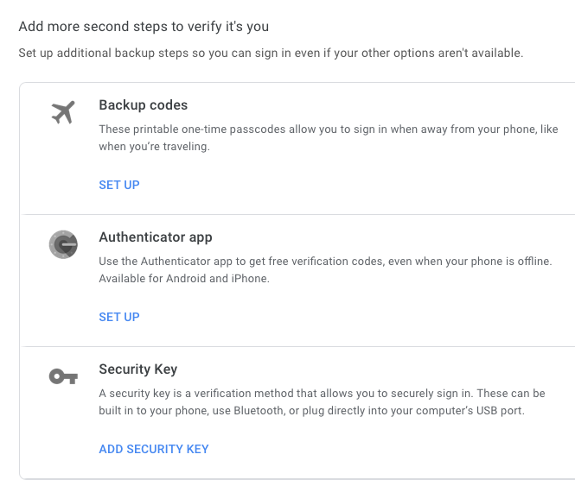Image resolution: width=575 pixels, height=486 pixels.
Task: Click the page title about adding second steps
Action: (144, 27)
